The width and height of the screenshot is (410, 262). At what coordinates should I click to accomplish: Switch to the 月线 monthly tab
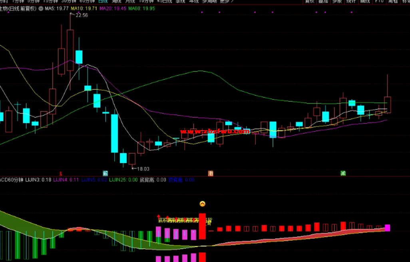pos(130,1)
